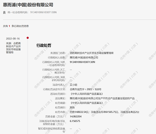Click the 违法处罚类别 value 《中华人民共和国产品质量法》

86,94
